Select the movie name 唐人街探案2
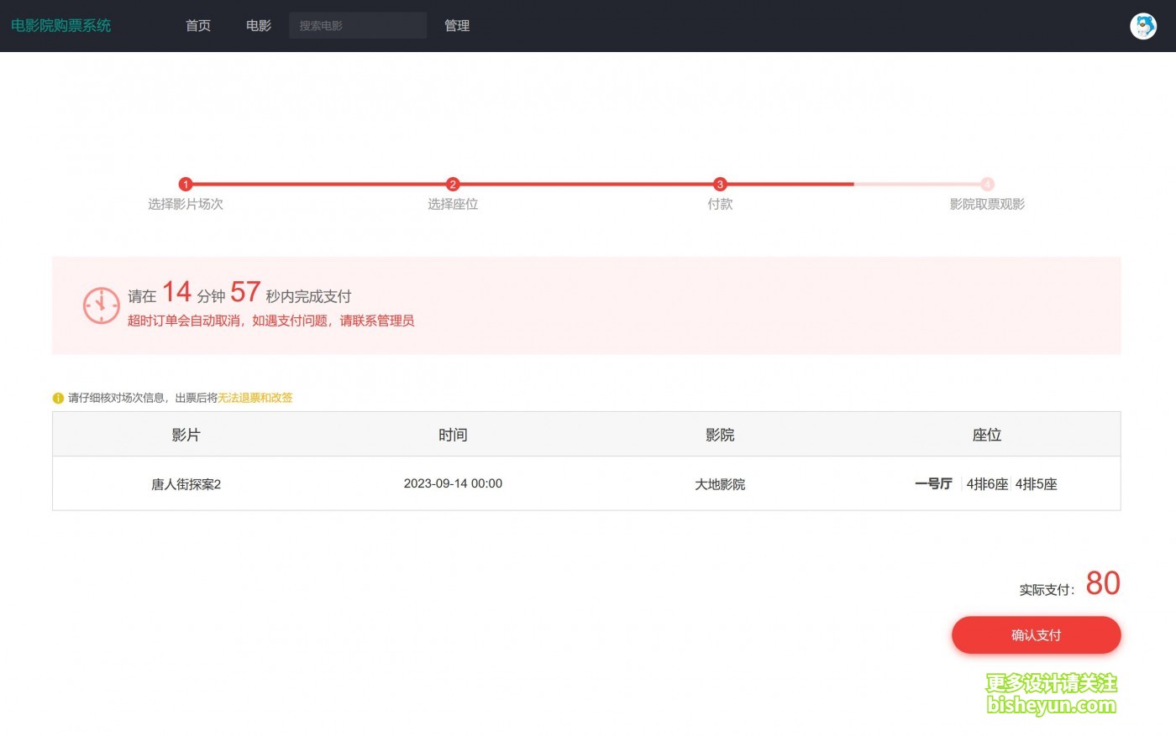This screenshot has width=1176, height=736. [186, 484]
